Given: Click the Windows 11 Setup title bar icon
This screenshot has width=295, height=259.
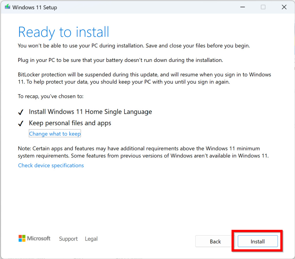Looking at the screenshot, I should [x=7, y=7].
